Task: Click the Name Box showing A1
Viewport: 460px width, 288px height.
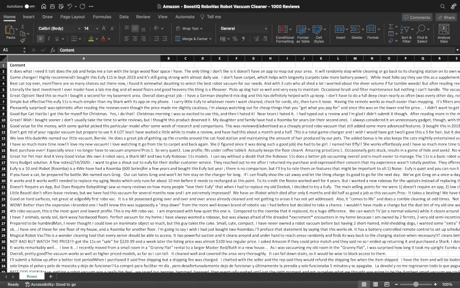Action: point(11,50)
